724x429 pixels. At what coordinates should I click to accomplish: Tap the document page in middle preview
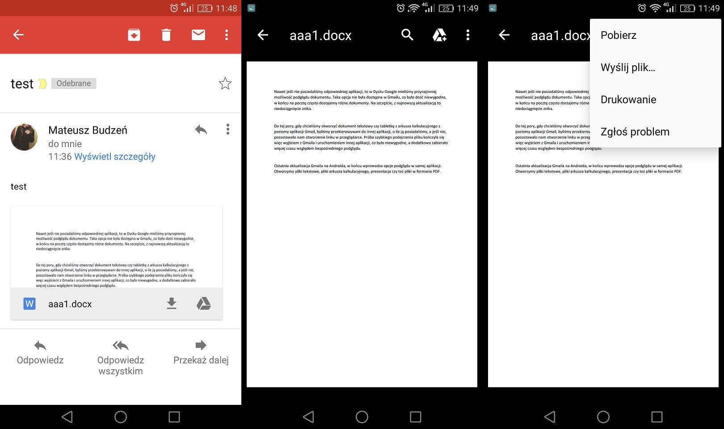pyautogui.click(x=362, y=224)
